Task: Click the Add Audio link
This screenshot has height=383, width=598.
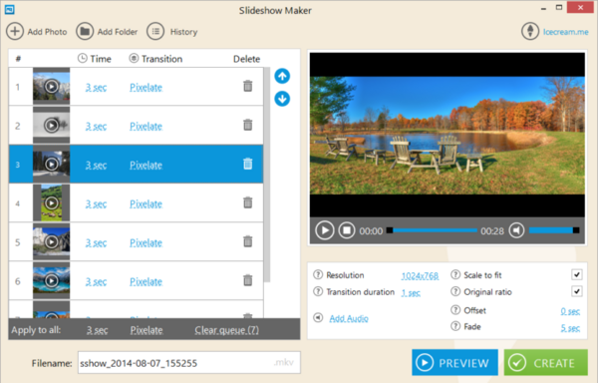Action: [x=349, y=318]
